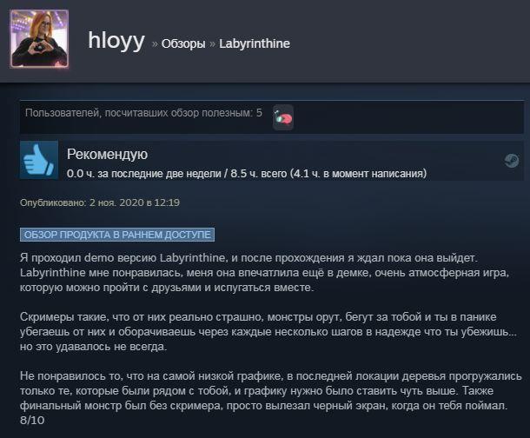The width and height of the screenshot is (530, 438).
Task: Click the award reaction icon beside helpful count
Action: (283, 117)
